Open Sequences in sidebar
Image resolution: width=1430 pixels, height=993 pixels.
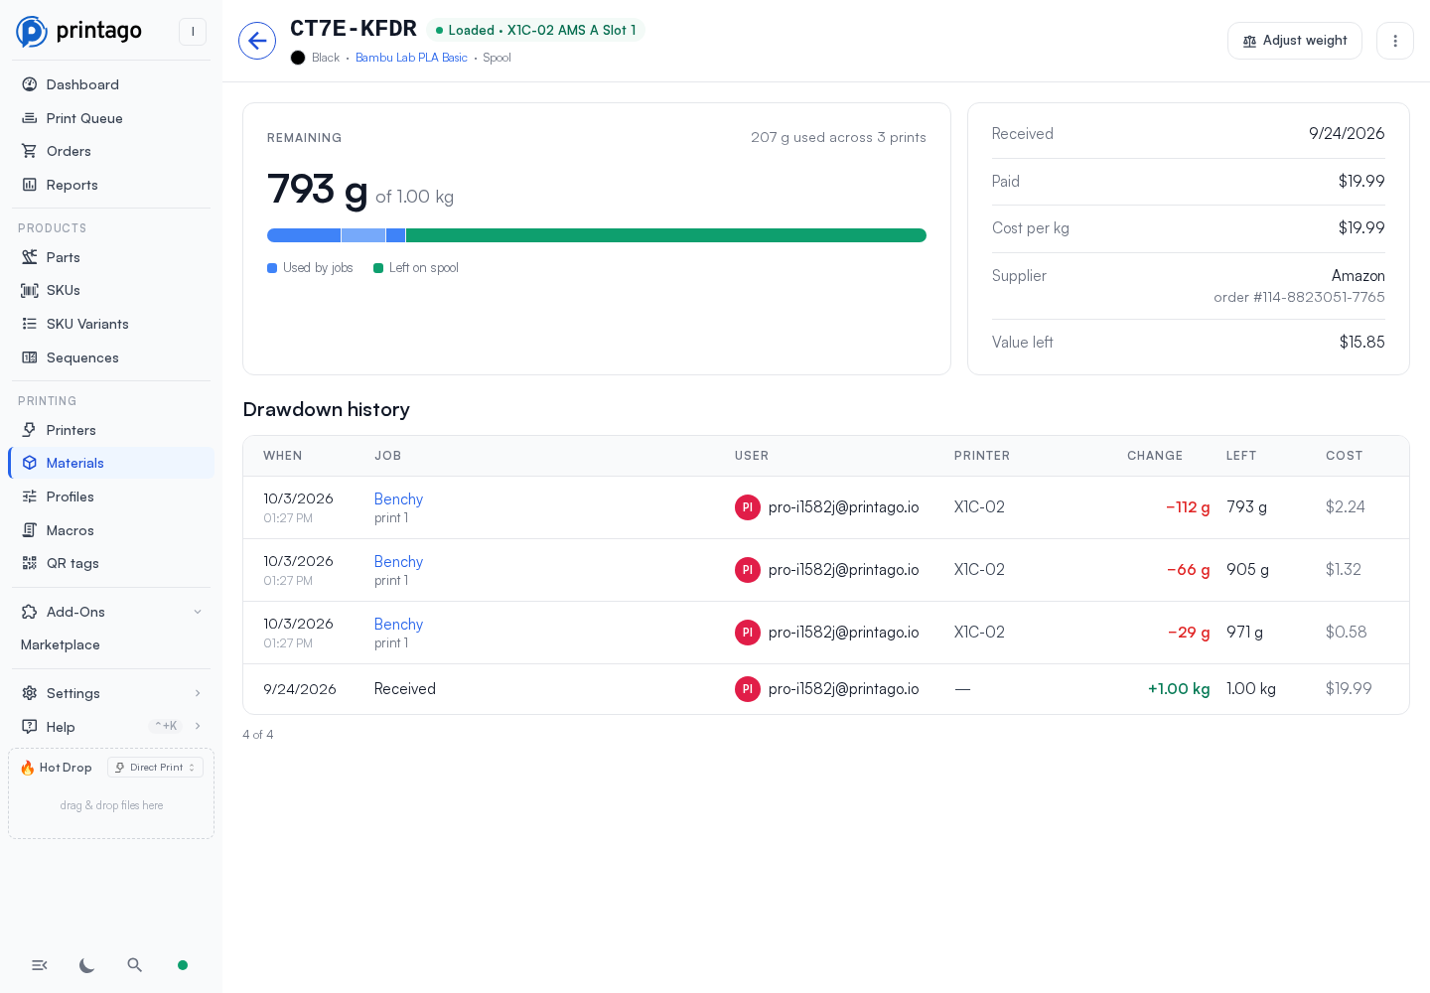pos(111,357)
